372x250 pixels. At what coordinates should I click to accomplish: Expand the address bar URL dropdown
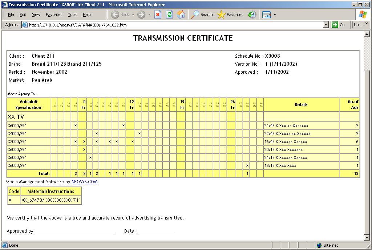(x=325, y=25)
